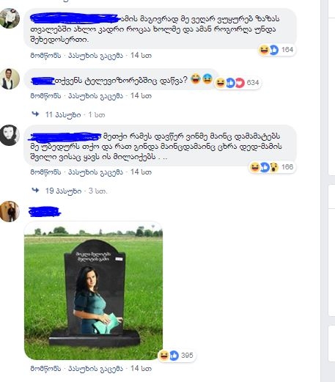Image resolution: width=335 pixels, height=382 pixels.
Task: Expand the 11 replies thread
Action: [x=63, y=114]
